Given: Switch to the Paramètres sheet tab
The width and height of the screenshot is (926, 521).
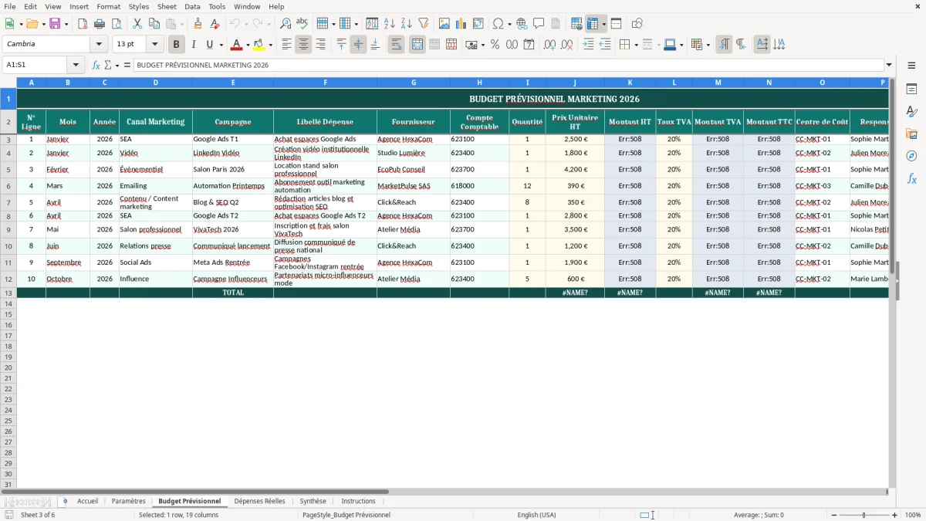Looking at the screenshot, I should [128, 501].
